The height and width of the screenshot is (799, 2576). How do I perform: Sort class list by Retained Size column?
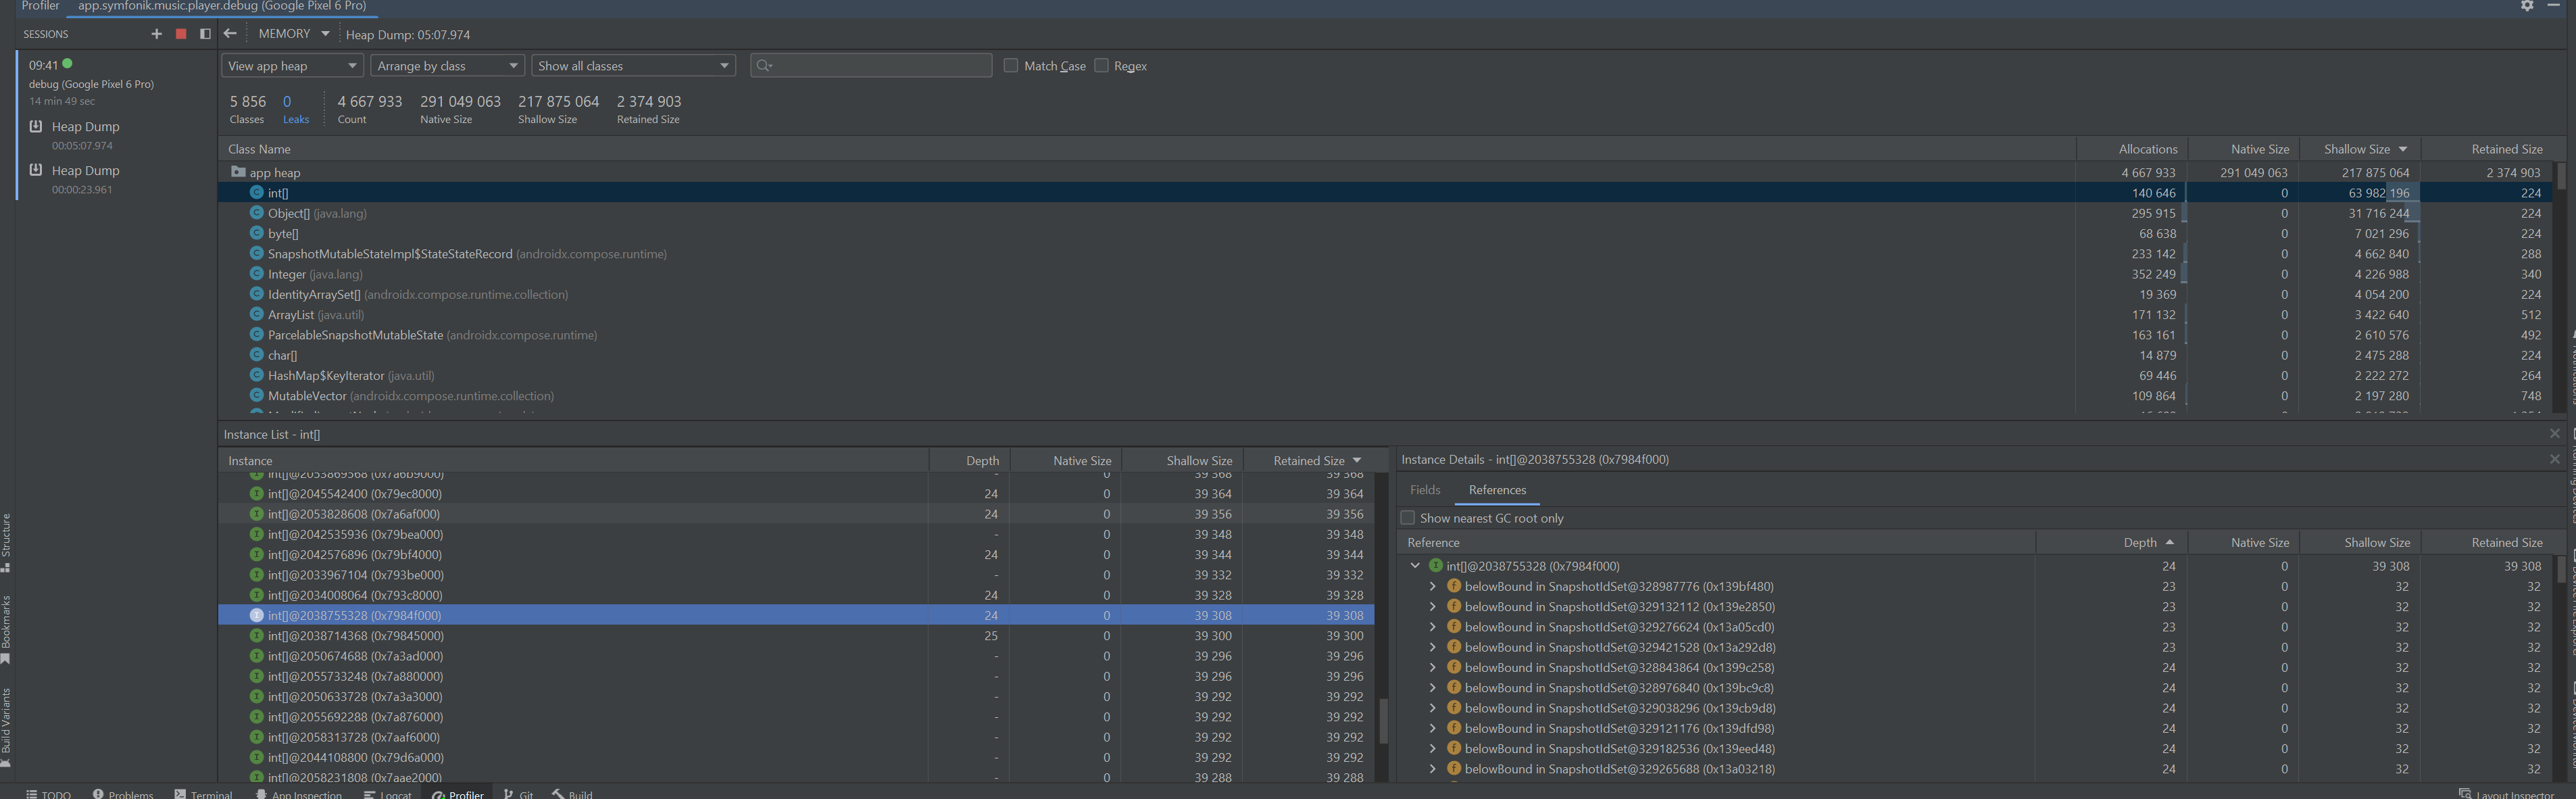click(x=2506, y=149)
